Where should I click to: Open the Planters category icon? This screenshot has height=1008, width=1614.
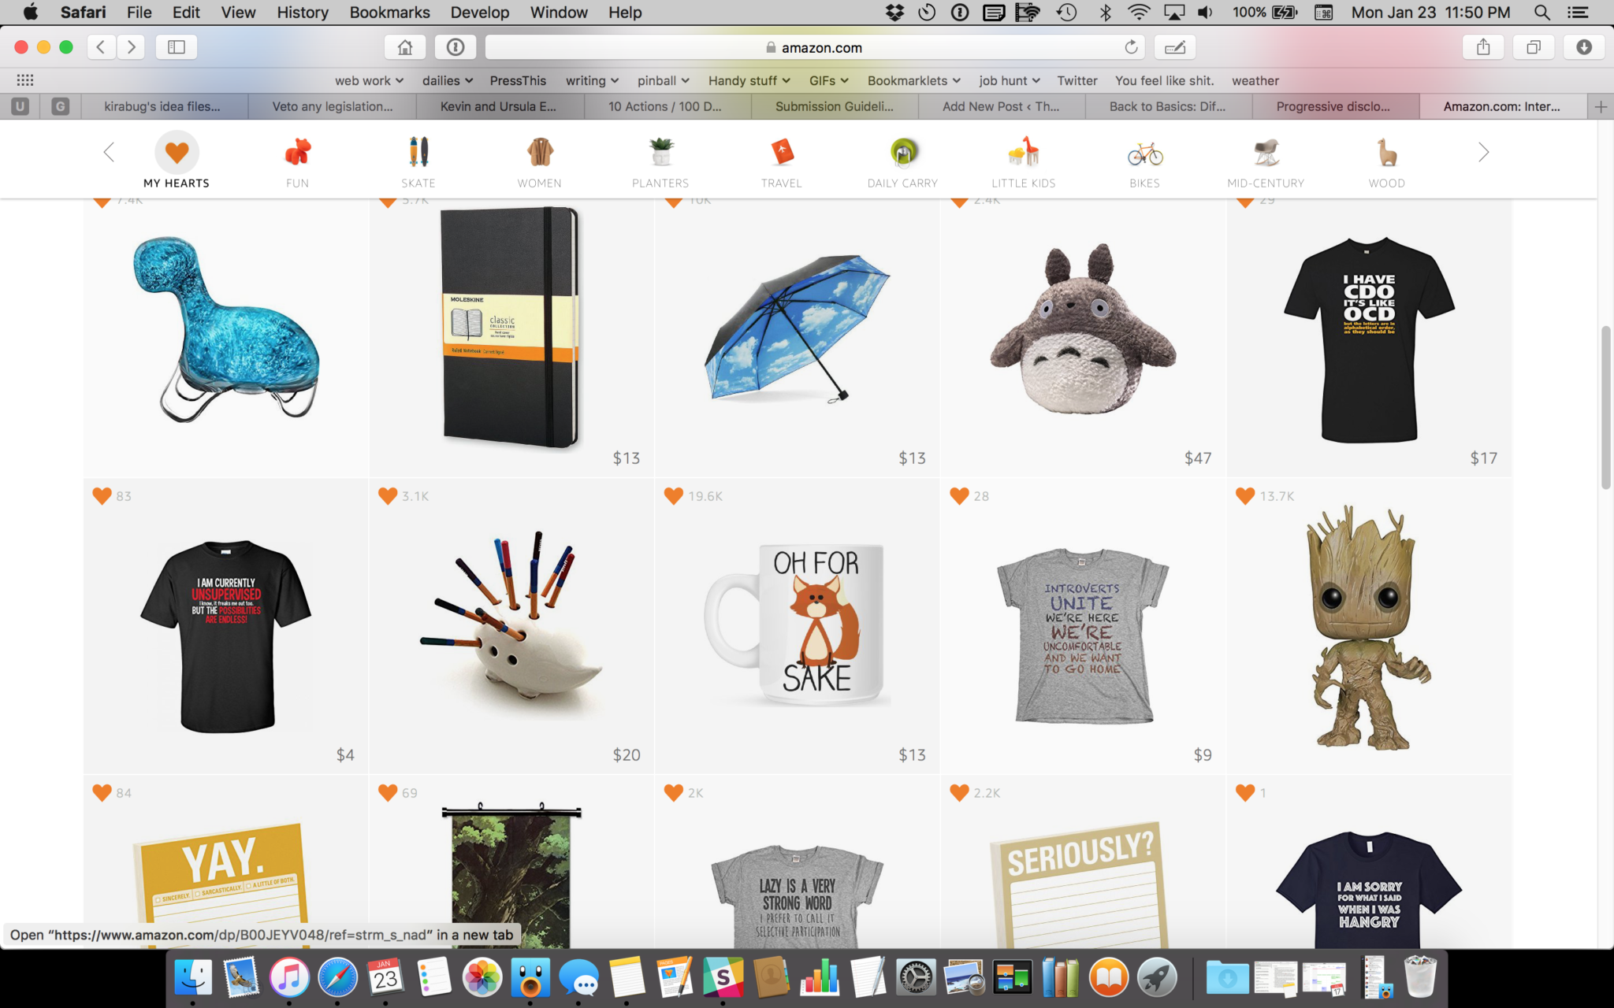[660, 152]
